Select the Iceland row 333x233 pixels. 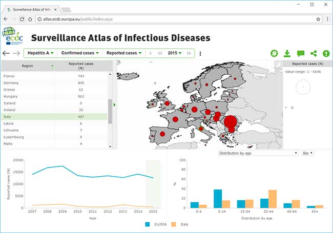pyautogui.click(x=54, y=103)
